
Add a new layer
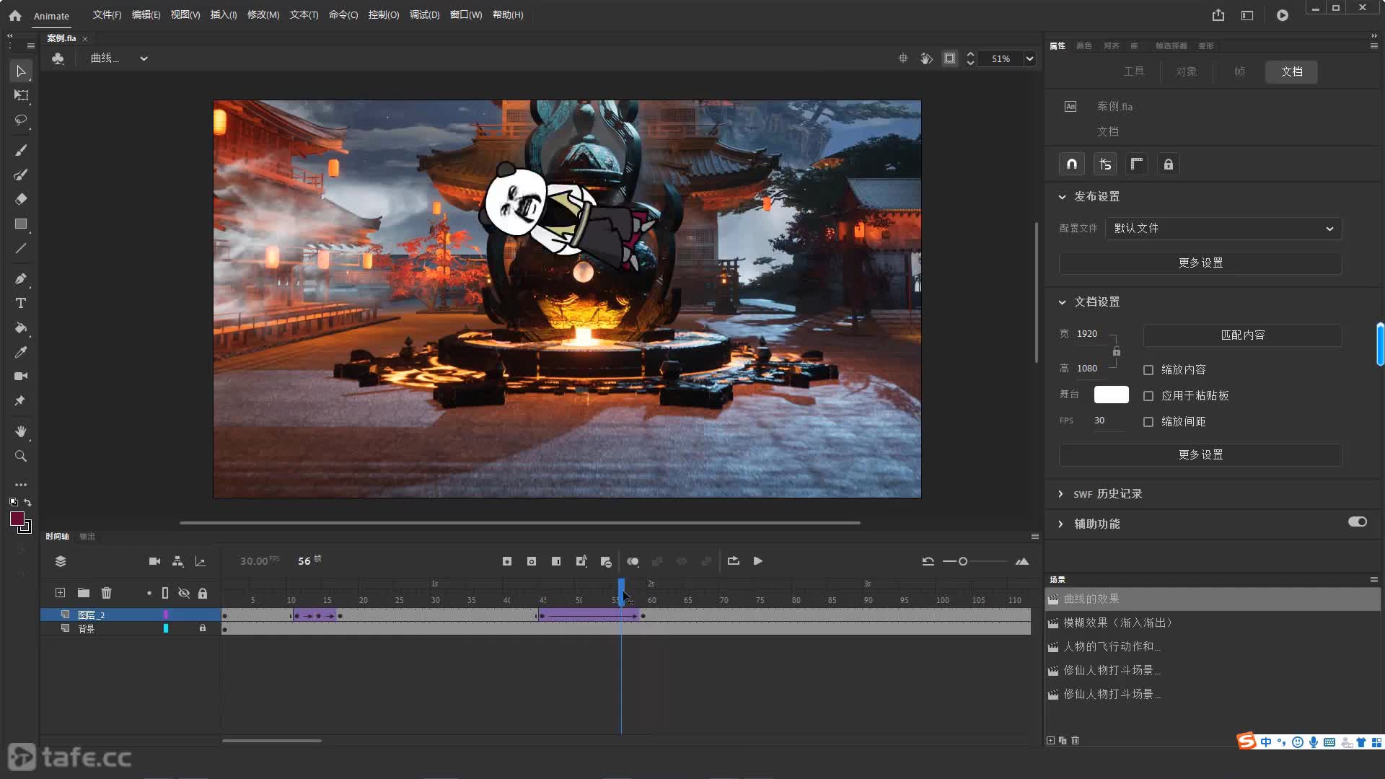tap(60, 593)
